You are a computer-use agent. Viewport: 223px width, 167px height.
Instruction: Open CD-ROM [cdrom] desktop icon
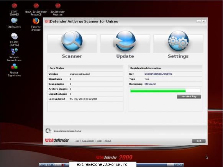coord(14,39)
